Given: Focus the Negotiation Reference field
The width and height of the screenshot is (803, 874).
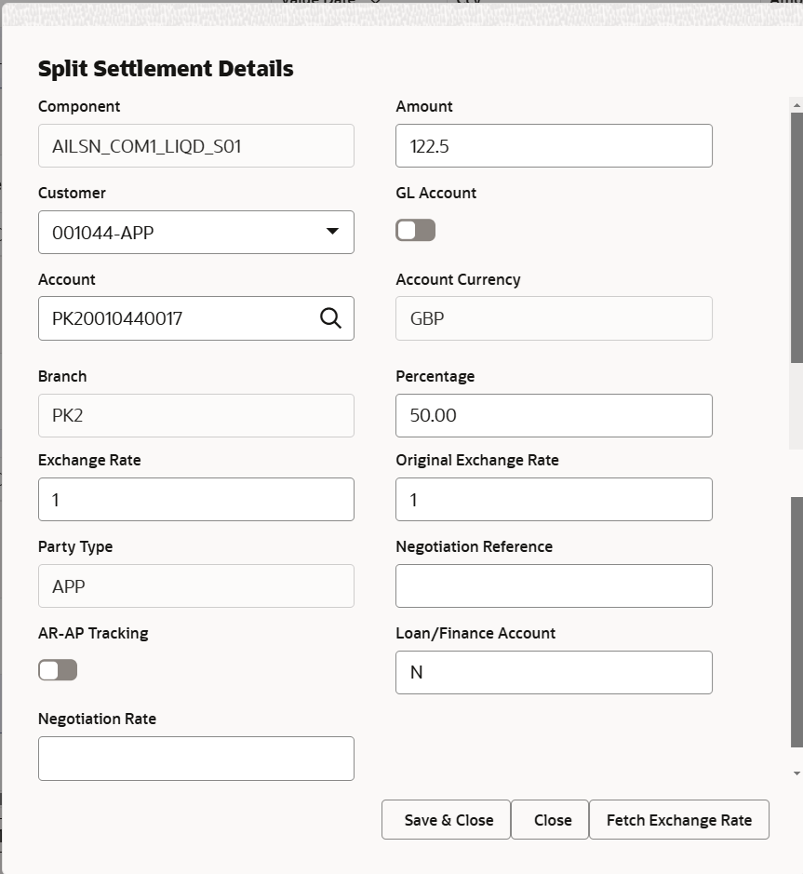Looking at the screenshot, I should [x=554, y=585].
